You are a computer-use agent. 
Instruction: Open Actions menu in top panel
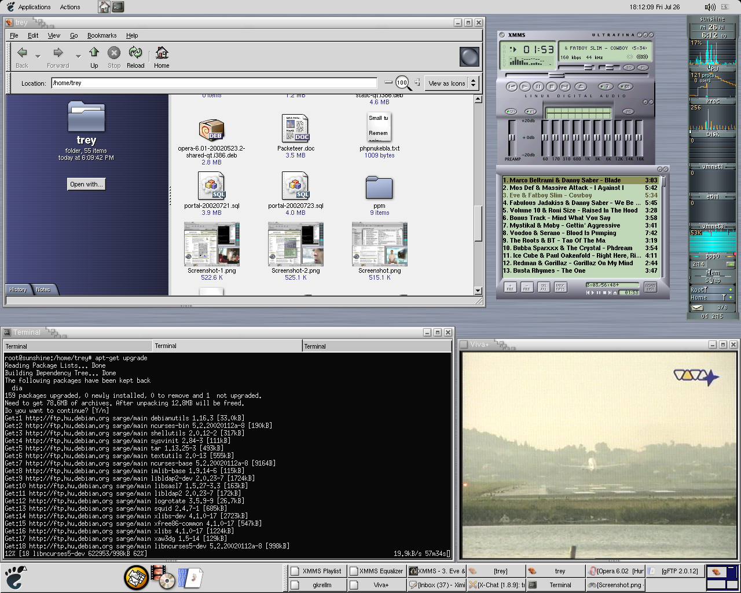tap(70, 7)
